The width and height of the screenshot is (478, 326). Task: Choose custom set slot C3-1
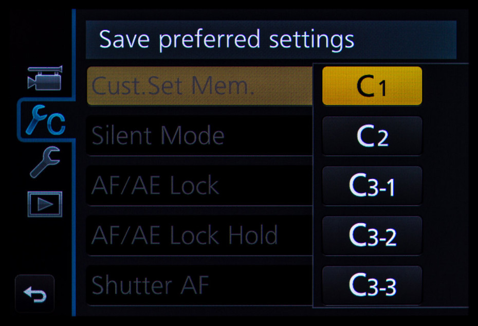tap(372, 186)
